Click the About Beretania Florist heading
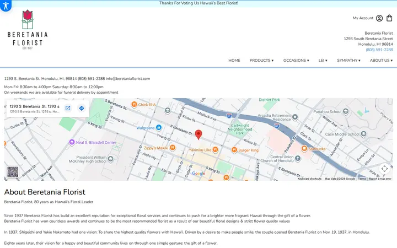This screenshot has width=397, height=248. coord(45,192)
